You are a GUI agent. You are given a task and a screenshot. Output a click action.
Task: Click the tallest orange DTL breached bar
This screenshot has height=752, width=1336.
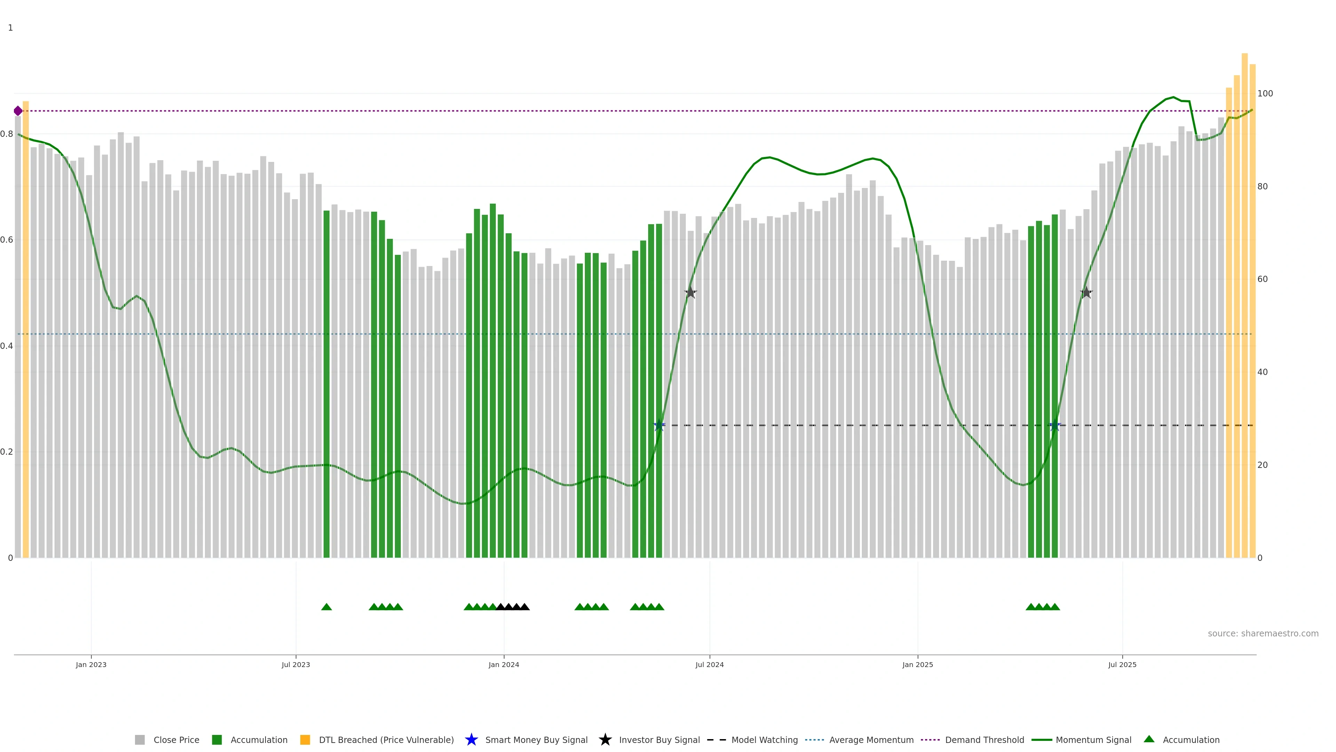1244,259
